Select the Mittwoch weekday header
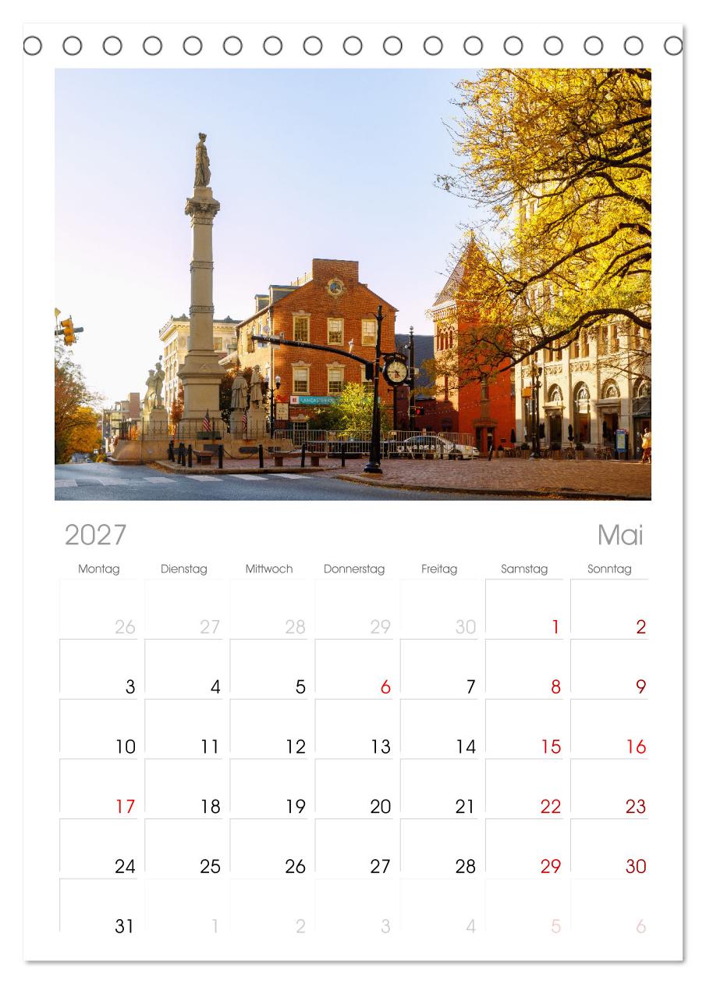This screenshot has width=706, height=984. tap(269, 569)
